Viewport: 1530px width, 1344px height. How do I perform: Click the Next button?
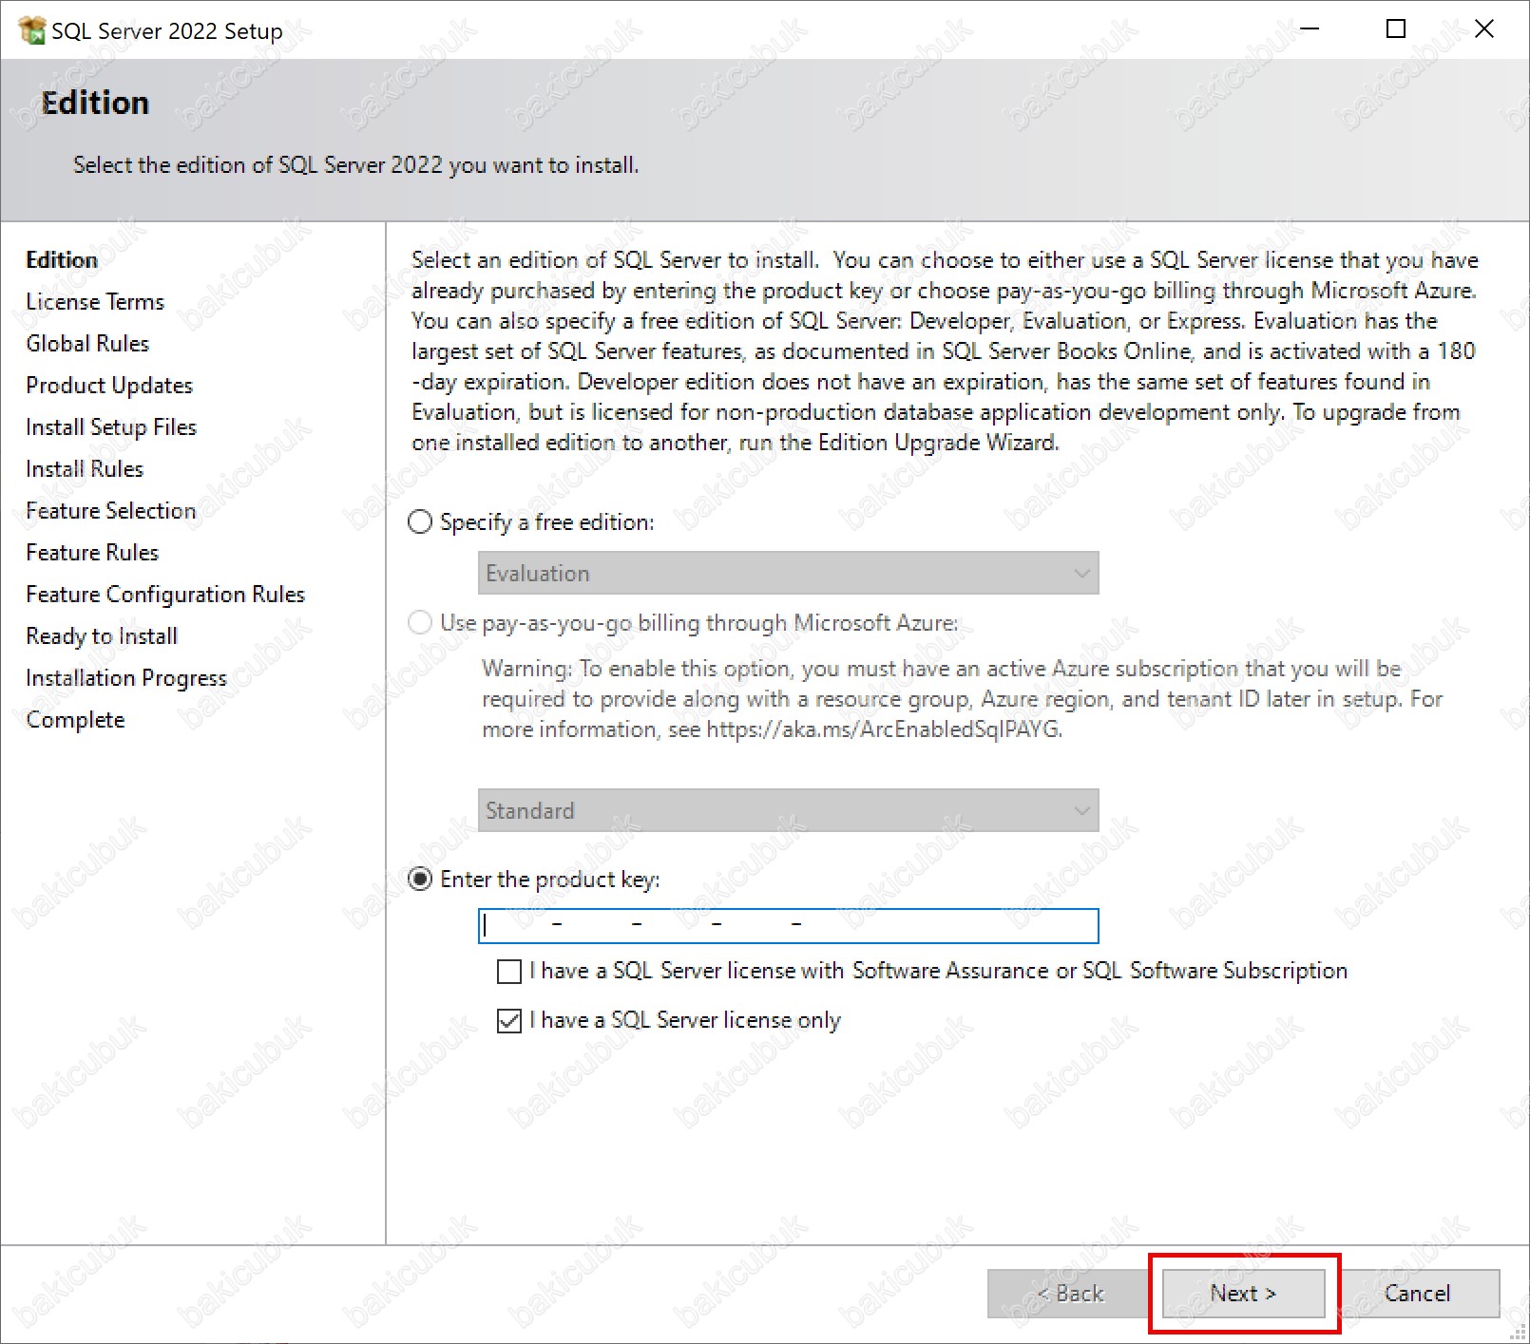[x=1243, y=1294]
